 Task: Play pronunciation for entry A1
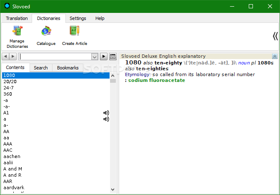[106, 113]
